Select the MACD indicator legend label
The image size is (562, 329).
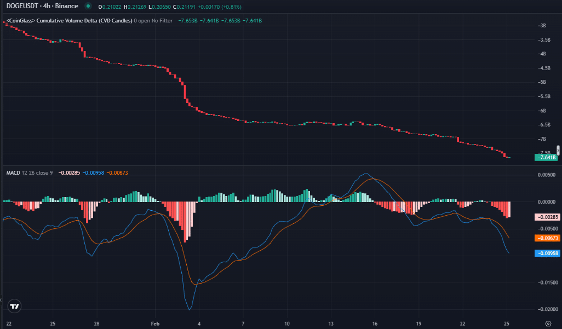[13, 173]
